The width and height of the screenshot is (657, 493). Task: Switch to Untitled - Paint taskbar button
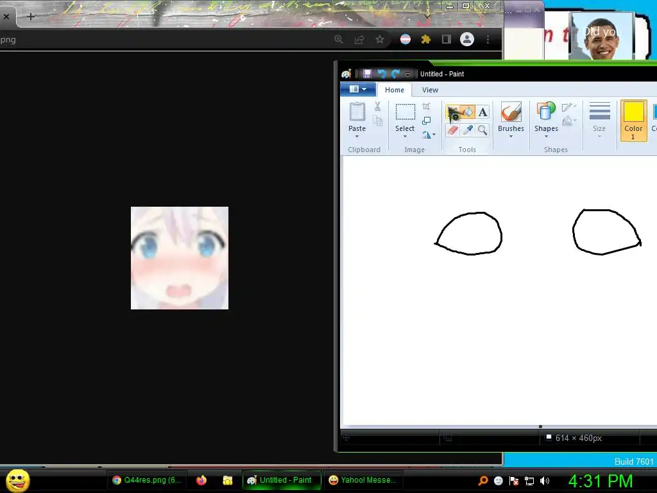tap(281, 480)
